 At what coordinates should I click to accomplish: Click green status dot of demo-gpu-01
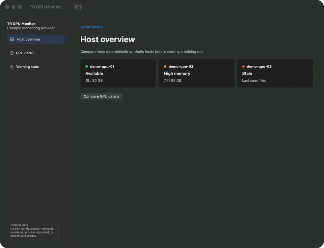tap(87, 66)
